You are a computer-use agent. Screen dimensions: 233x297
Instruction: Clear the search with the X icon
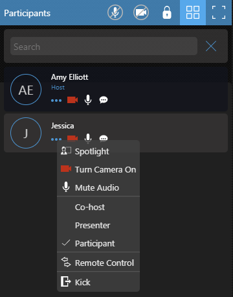click(x=211, y=46)
